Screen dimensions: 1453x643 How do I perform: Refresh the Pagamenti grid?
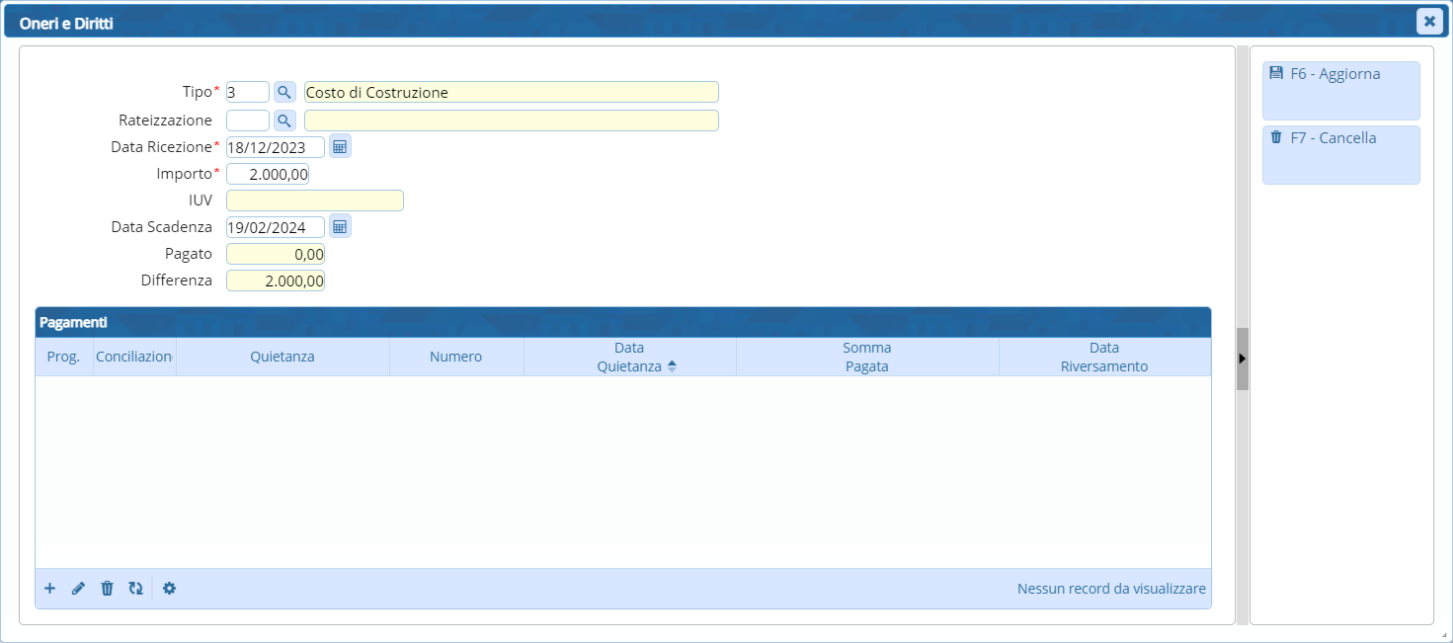point(135,589)
